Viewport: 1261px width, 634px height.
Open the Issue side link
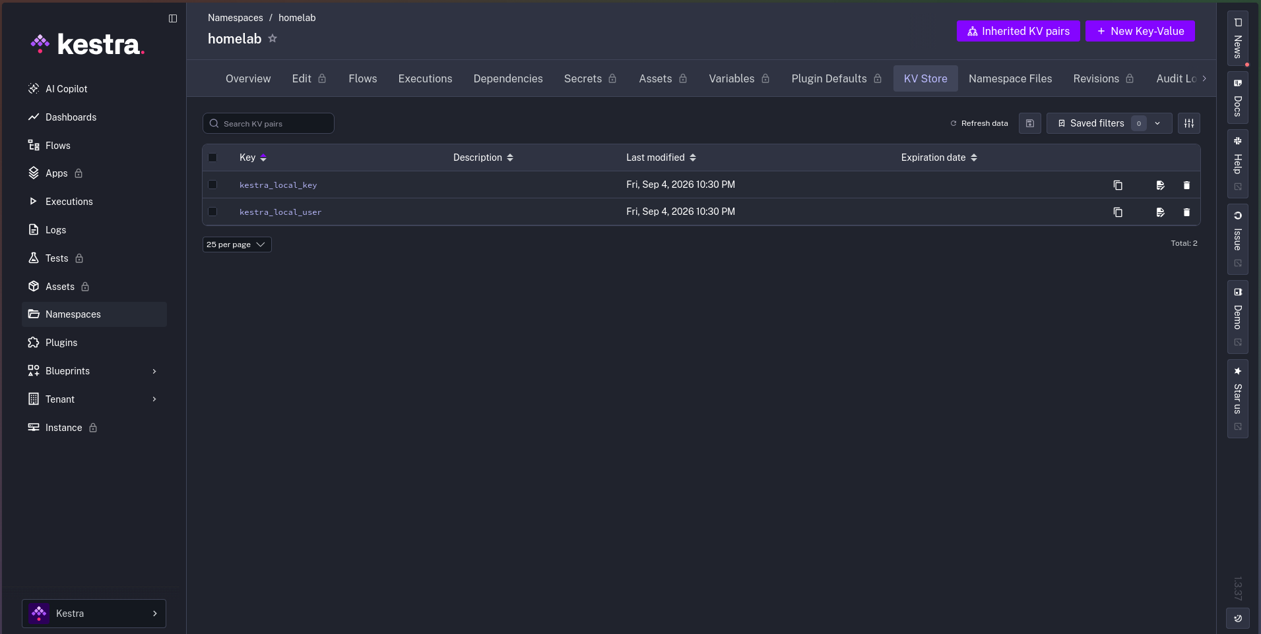1238,239
